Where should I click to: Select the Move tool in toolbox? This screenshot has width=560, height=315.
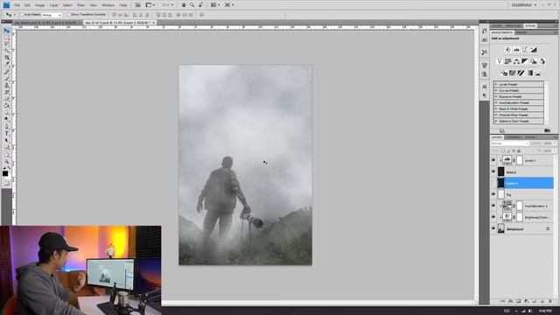click(x=6, y=31)
